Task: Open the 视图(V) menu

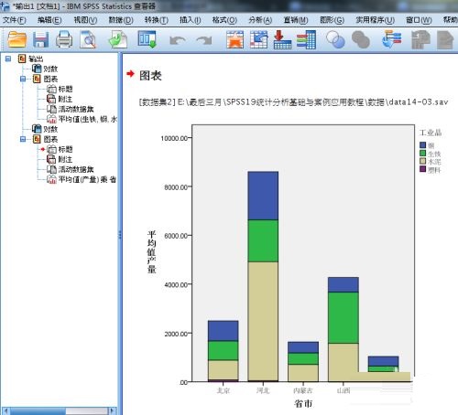Action: (85, 20)
